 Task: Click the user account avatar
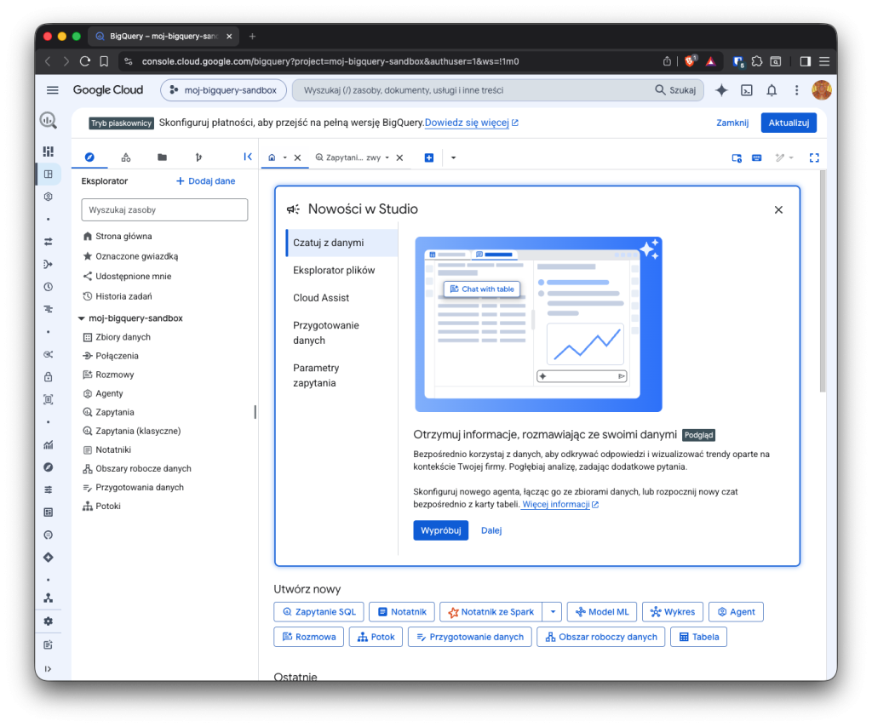click(x=822, y=90)
